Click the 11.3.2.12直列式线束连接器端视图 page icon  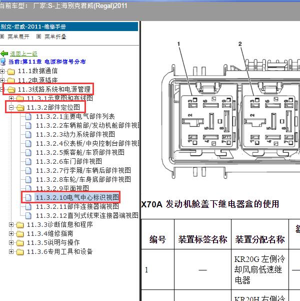pyautogui.click(x=28, y=215)
